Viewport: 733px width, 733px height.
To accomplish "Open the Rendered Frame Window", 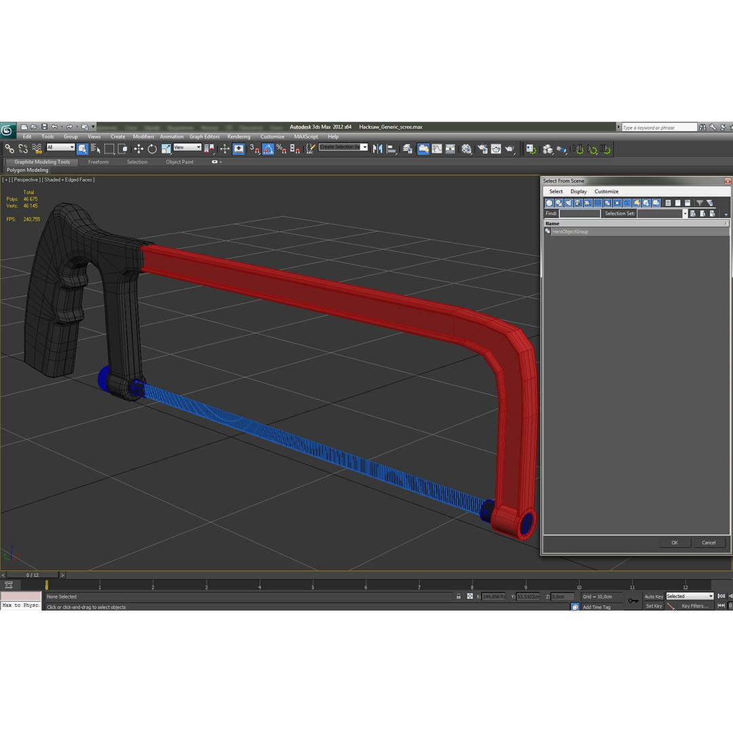I will click(x=496, y=149).
